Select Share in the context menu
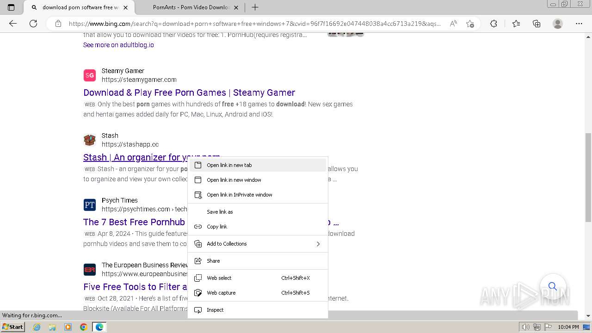This screenshot has width=592, height=333. [258, 261]
